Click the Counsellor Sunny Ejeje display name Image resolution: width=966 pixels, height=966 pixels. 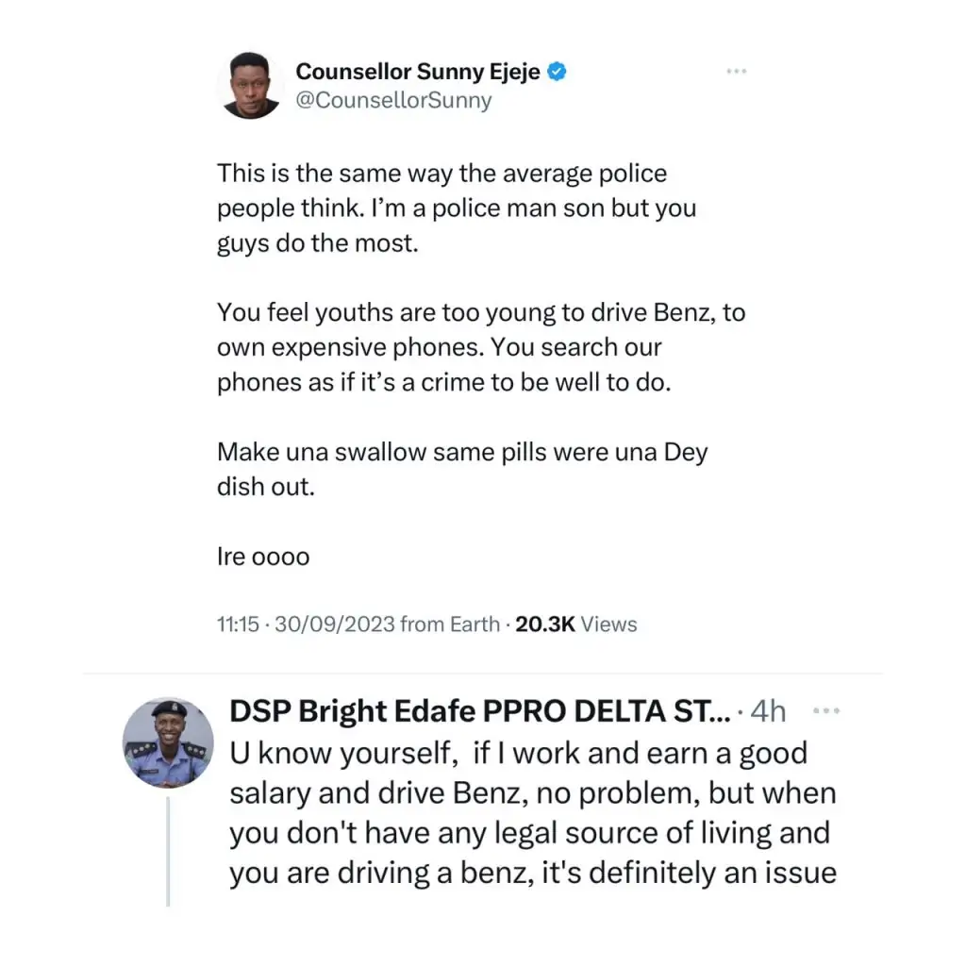click(418, 72)
